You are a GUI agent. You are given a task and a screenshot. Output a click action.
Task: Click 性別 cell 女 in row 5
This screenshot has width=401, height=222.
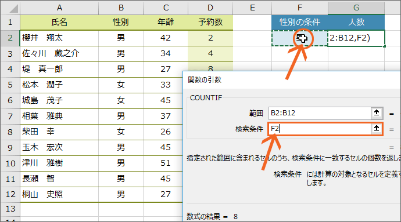pyautogui.click(x=121, y=85)
